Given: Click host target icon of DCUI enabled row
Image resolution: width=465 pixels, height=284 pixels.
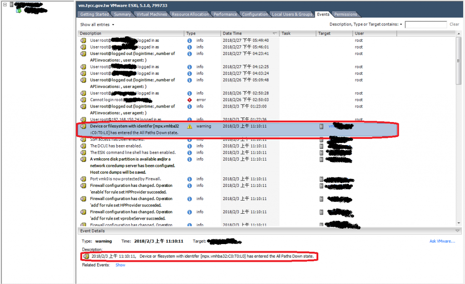Looking at the screenshot, I should (321, 146).
